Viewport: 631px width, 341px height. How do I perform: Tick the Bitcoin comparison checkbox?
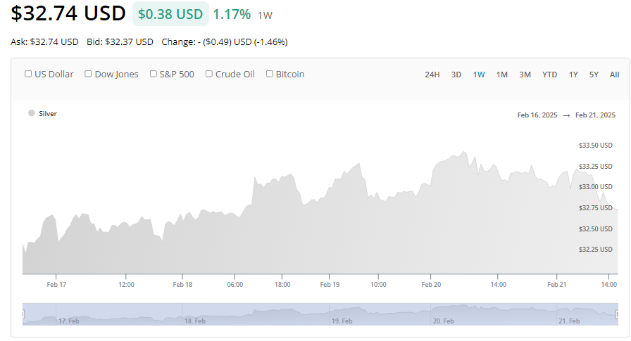[x=270, y=74]
